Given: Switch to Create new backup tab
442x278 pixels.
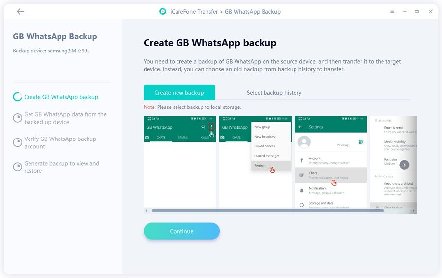Looking at the screenshot, I should (x=179, y=93).
